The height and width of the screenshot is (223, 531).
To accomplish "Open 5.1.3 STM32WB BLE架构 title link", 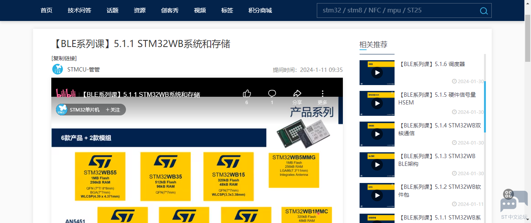I will pos(437,160).
